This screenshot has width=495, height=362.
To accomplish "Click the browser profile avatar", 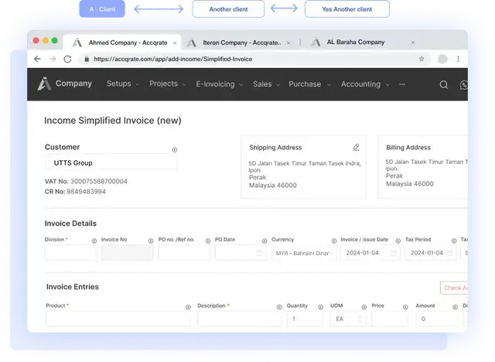I will 442,59.
